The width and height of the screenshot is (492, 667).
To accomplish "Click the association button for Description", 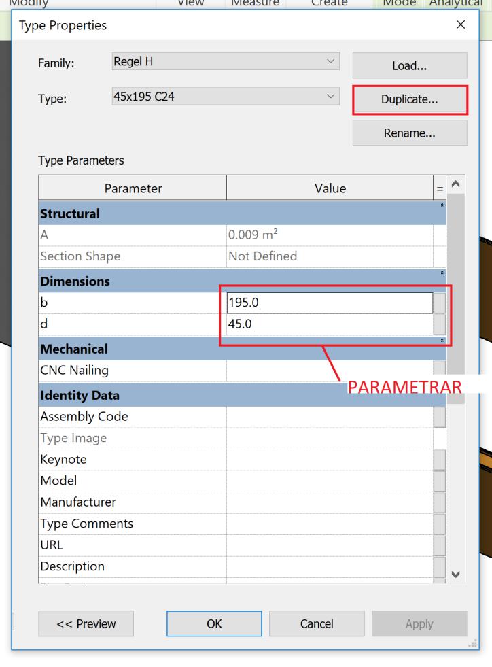I will pos(440,566).
